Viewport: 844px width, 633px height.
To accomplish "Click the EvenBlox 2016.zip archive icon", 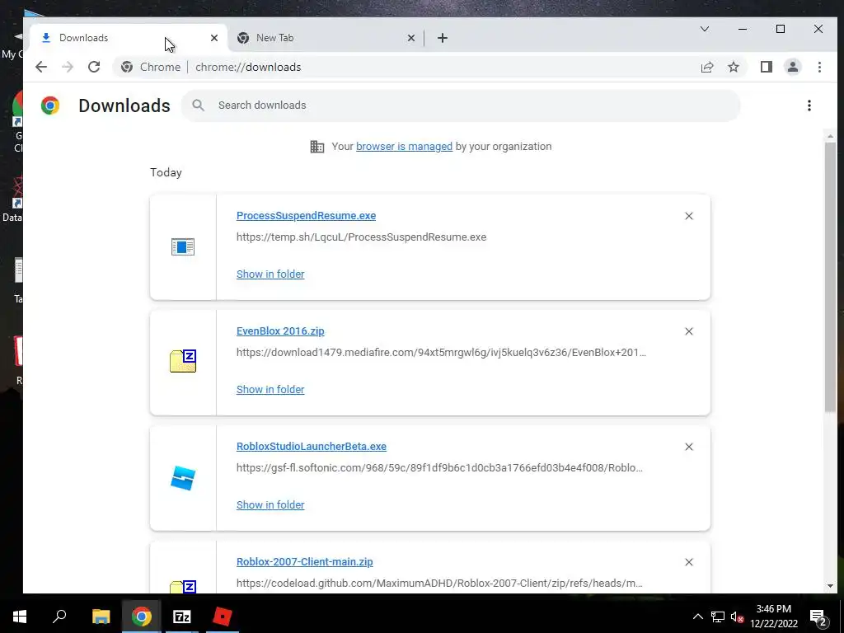I will [183, 361].
